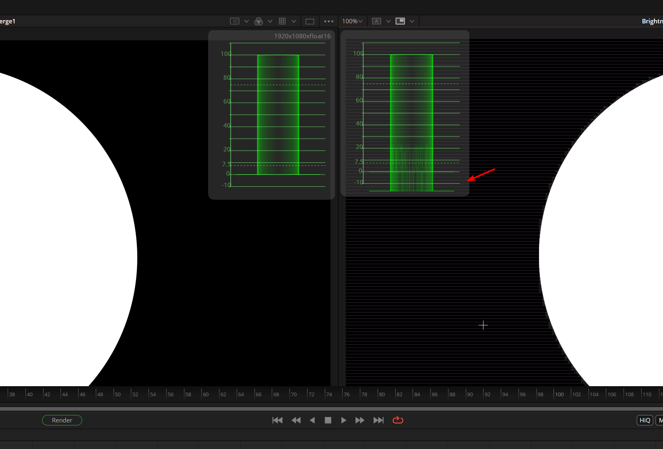
Task: Open the region of interest dropdown arrow
Action: [x=246, y=21]
